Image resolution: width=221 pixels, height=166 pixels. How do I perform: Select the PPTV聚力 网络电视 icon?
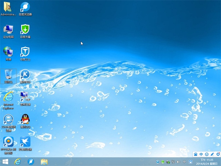(8, 142)
